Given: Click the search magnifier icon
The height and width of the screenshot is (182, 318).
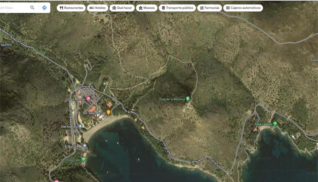Looking at the screenshot, I should (x=32, y=8).
